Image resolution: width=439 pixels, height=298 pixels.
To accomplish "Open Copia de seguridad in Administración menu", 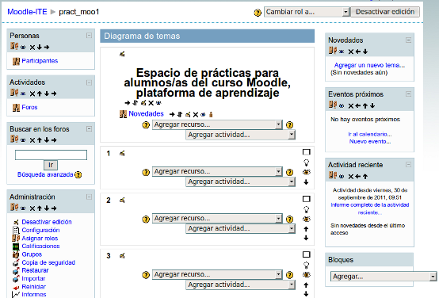I will tap(48, 262).
